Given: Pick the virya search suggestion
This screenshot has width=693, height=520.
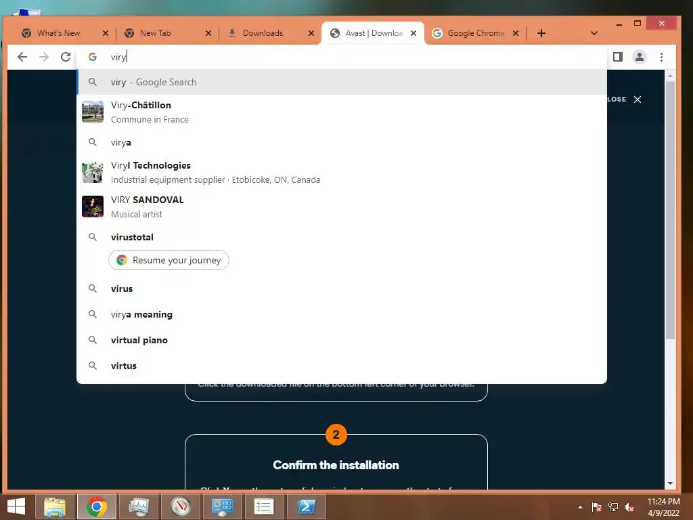Looking at the screenshot, I should point(342,142).
